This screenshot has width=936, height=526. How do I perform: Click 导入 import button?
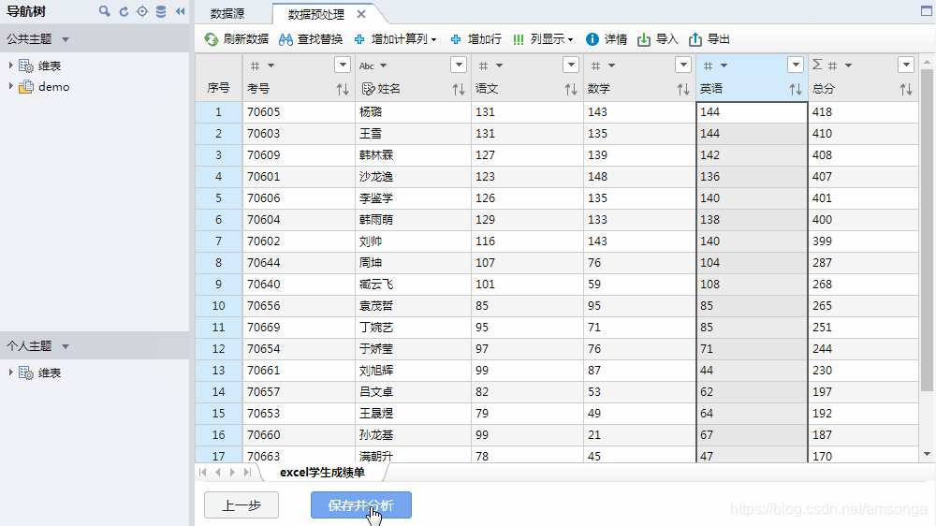tap(658, 39)
